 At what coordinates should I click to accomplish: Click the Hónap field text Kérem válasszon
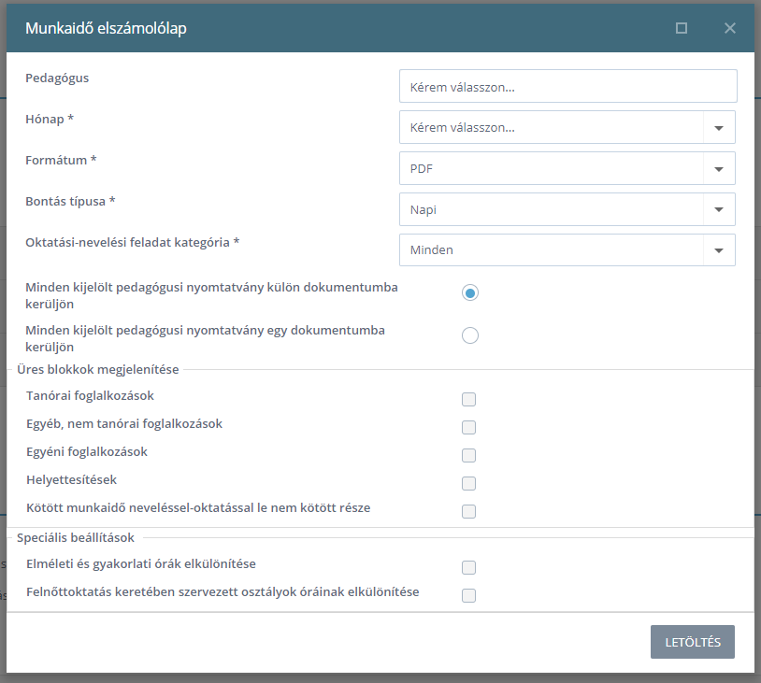pos(462,128)
